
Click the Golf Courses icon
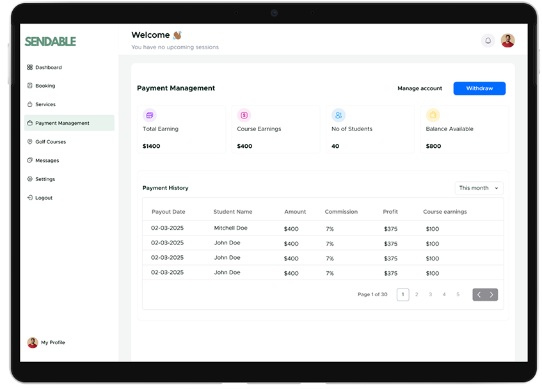pyautogui.click(x=29, y=141)
